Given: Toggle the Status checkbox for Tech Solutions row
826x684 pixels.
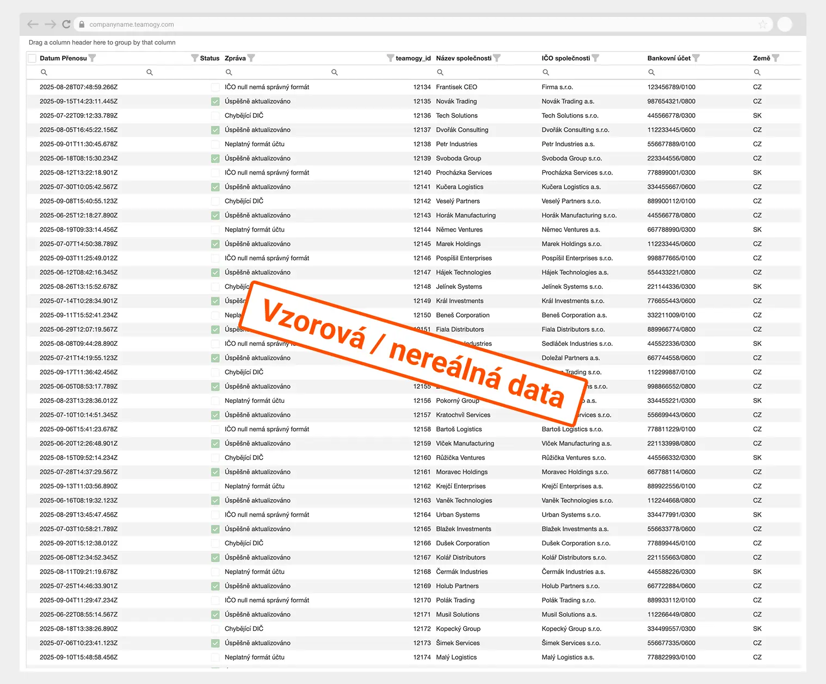Looking at the screenshot, I should [215, 116].
